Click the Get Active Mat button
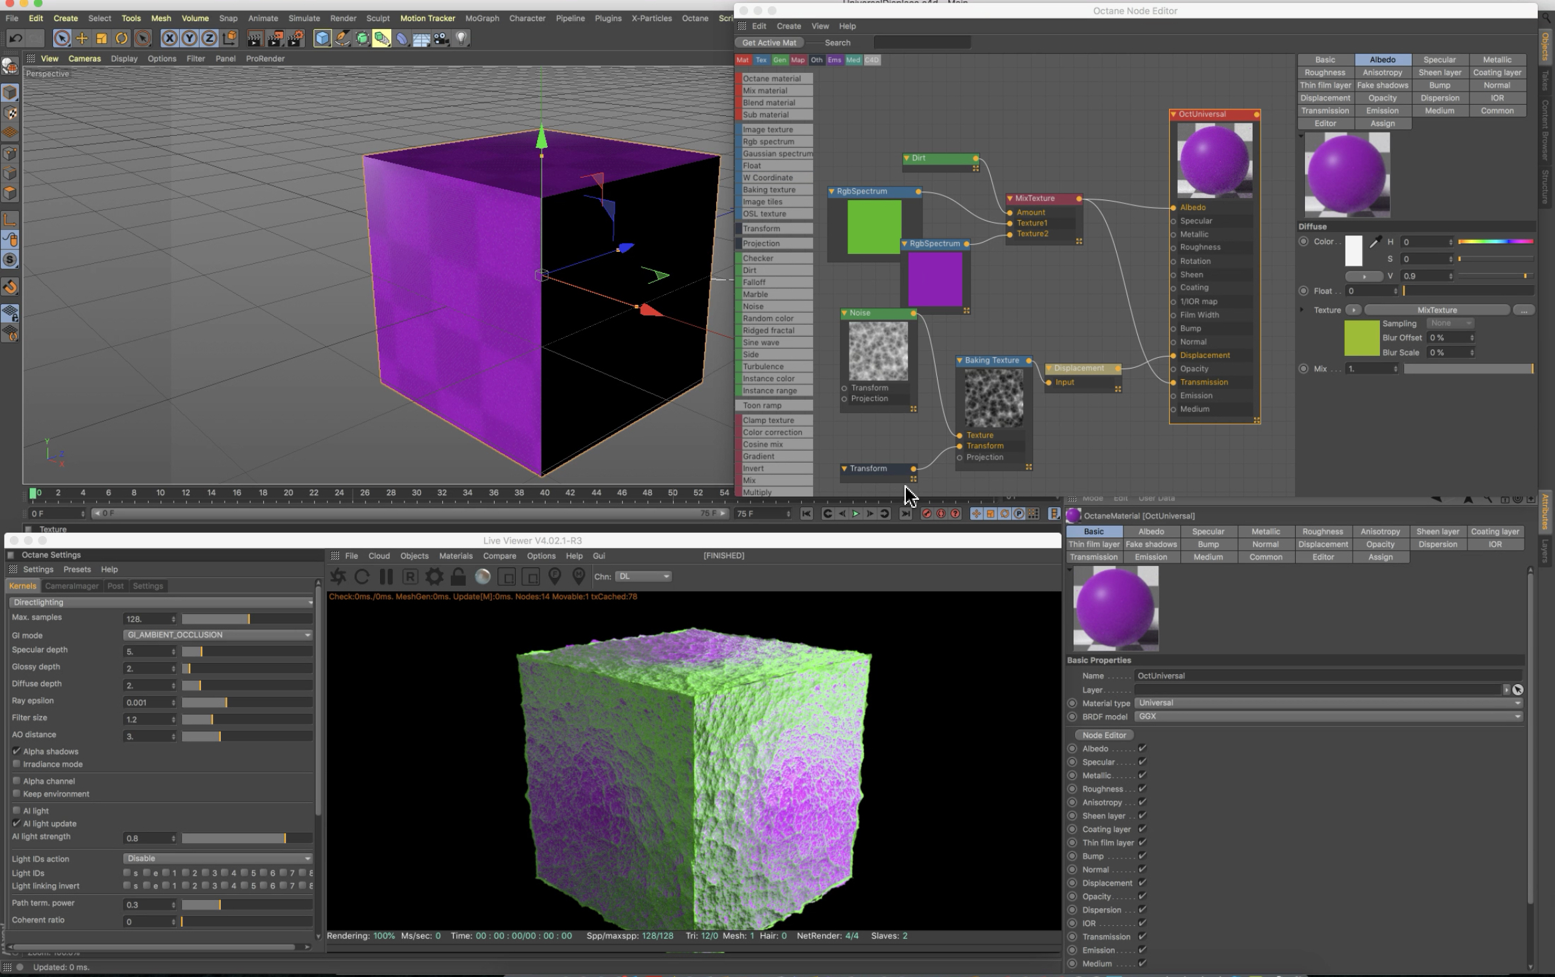This screenshot has width=1555, height=977. tap(769, 42)
